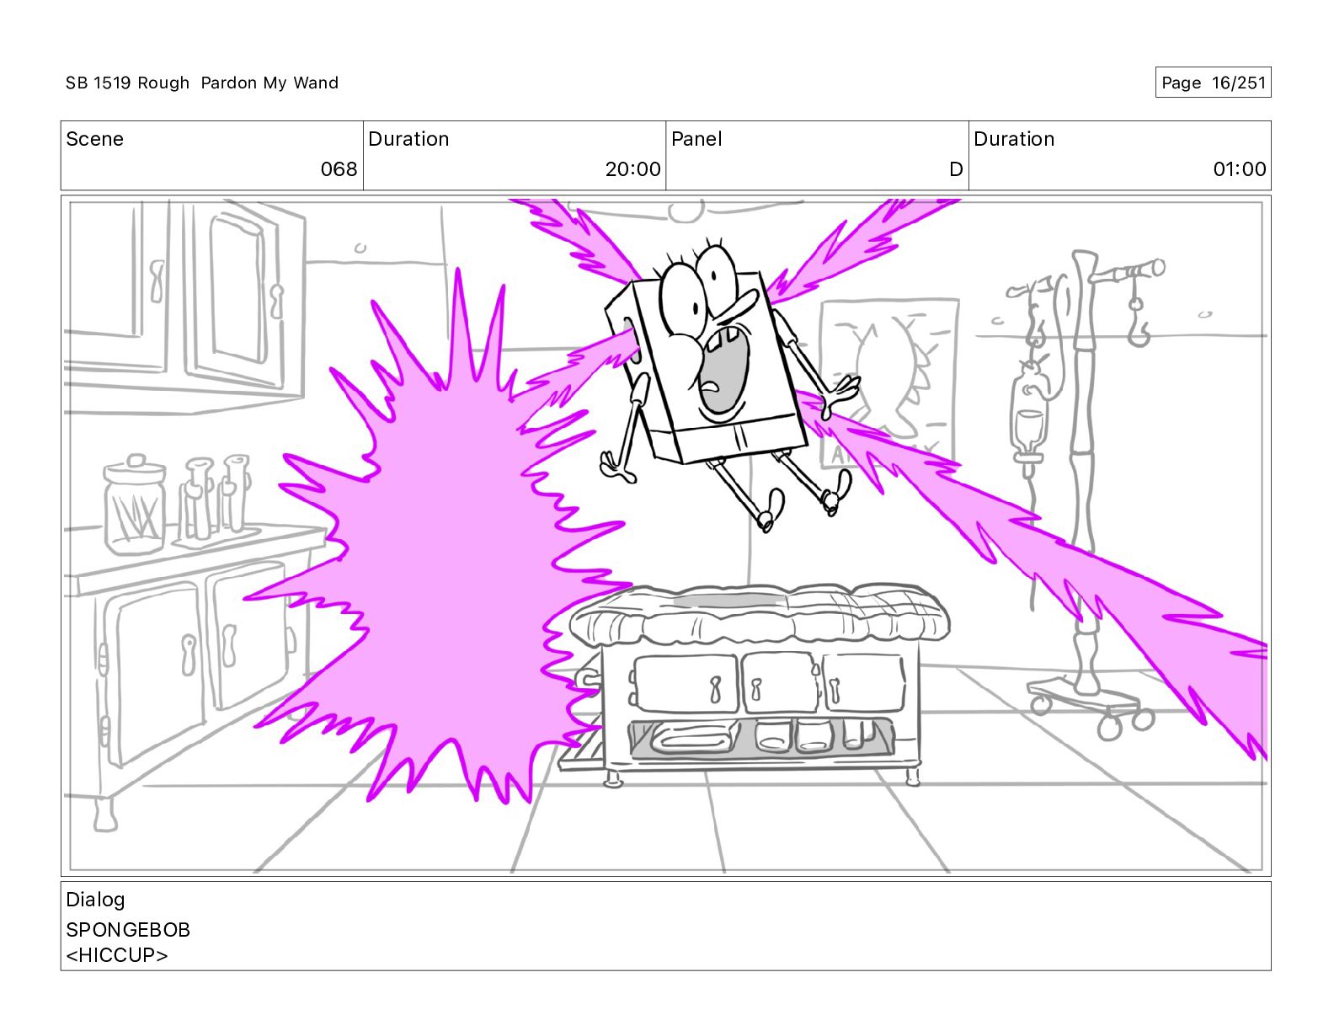Click the storyboard panel drawing of SpongeBob

[665, 536]
